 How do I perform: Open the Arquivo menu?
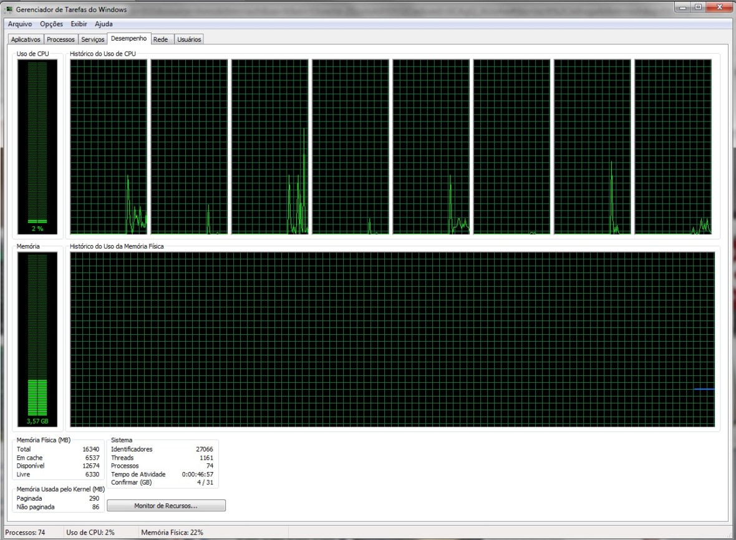(x=19, y=24)
